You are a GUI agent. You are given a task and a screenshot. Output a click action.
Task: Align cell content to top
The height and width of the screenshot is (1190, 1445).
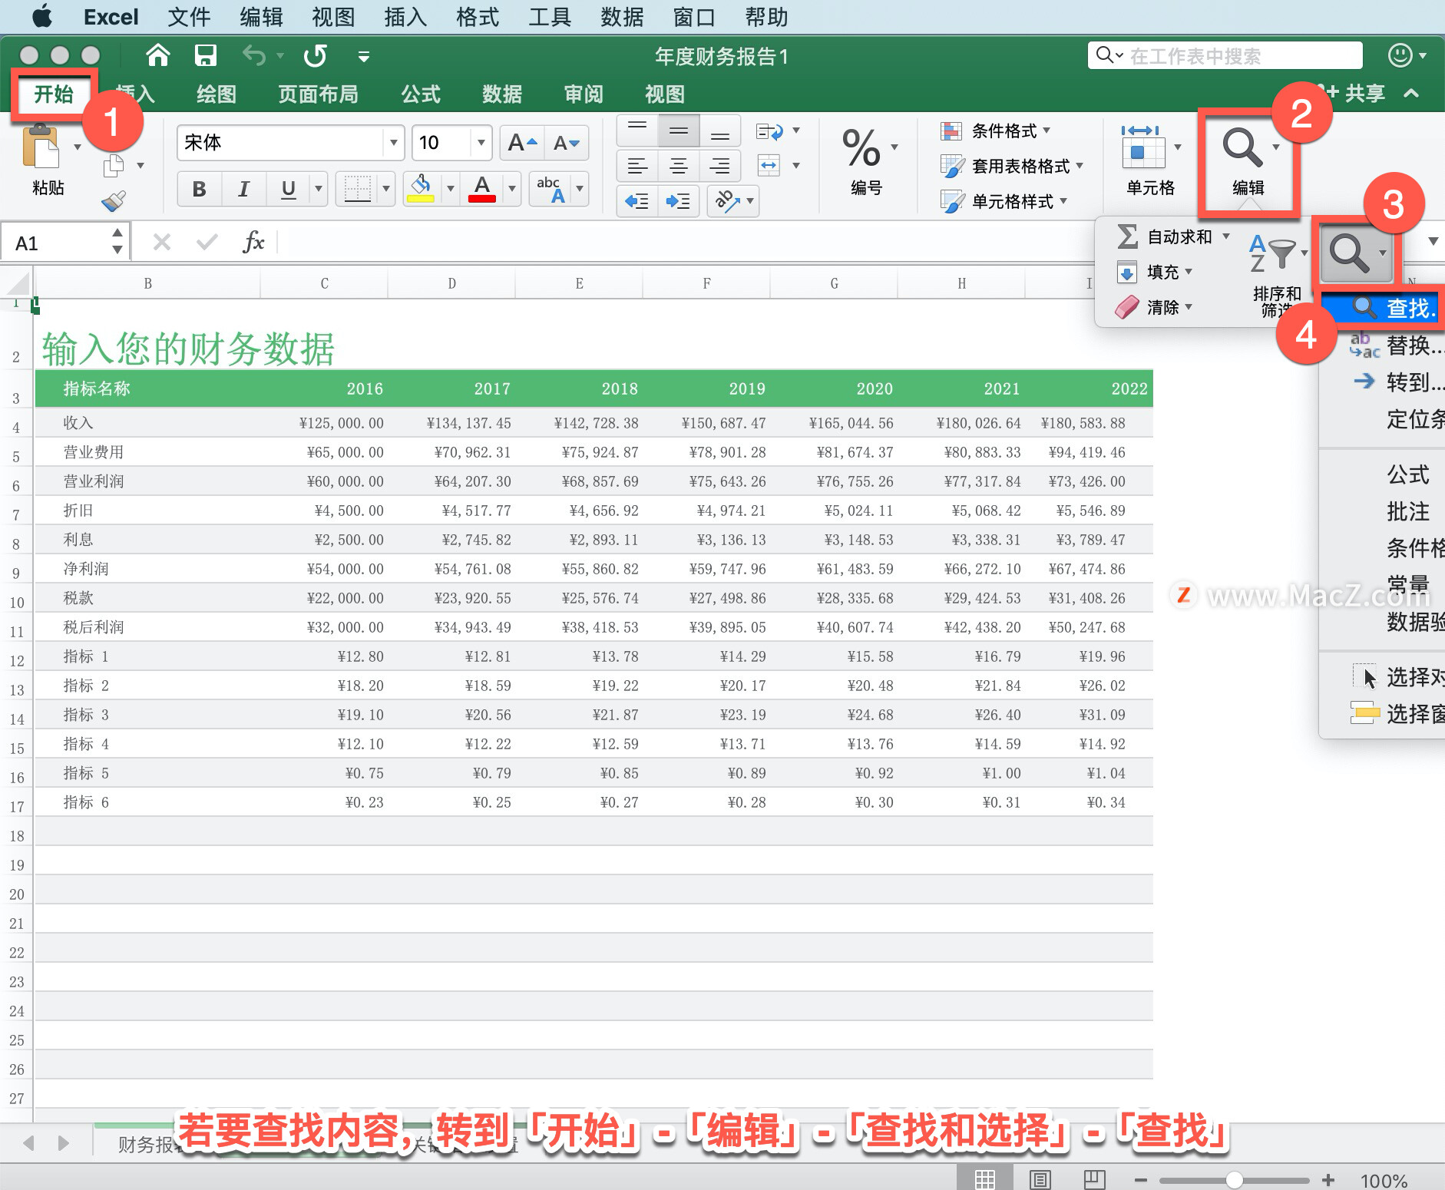[x=637, y=131]
